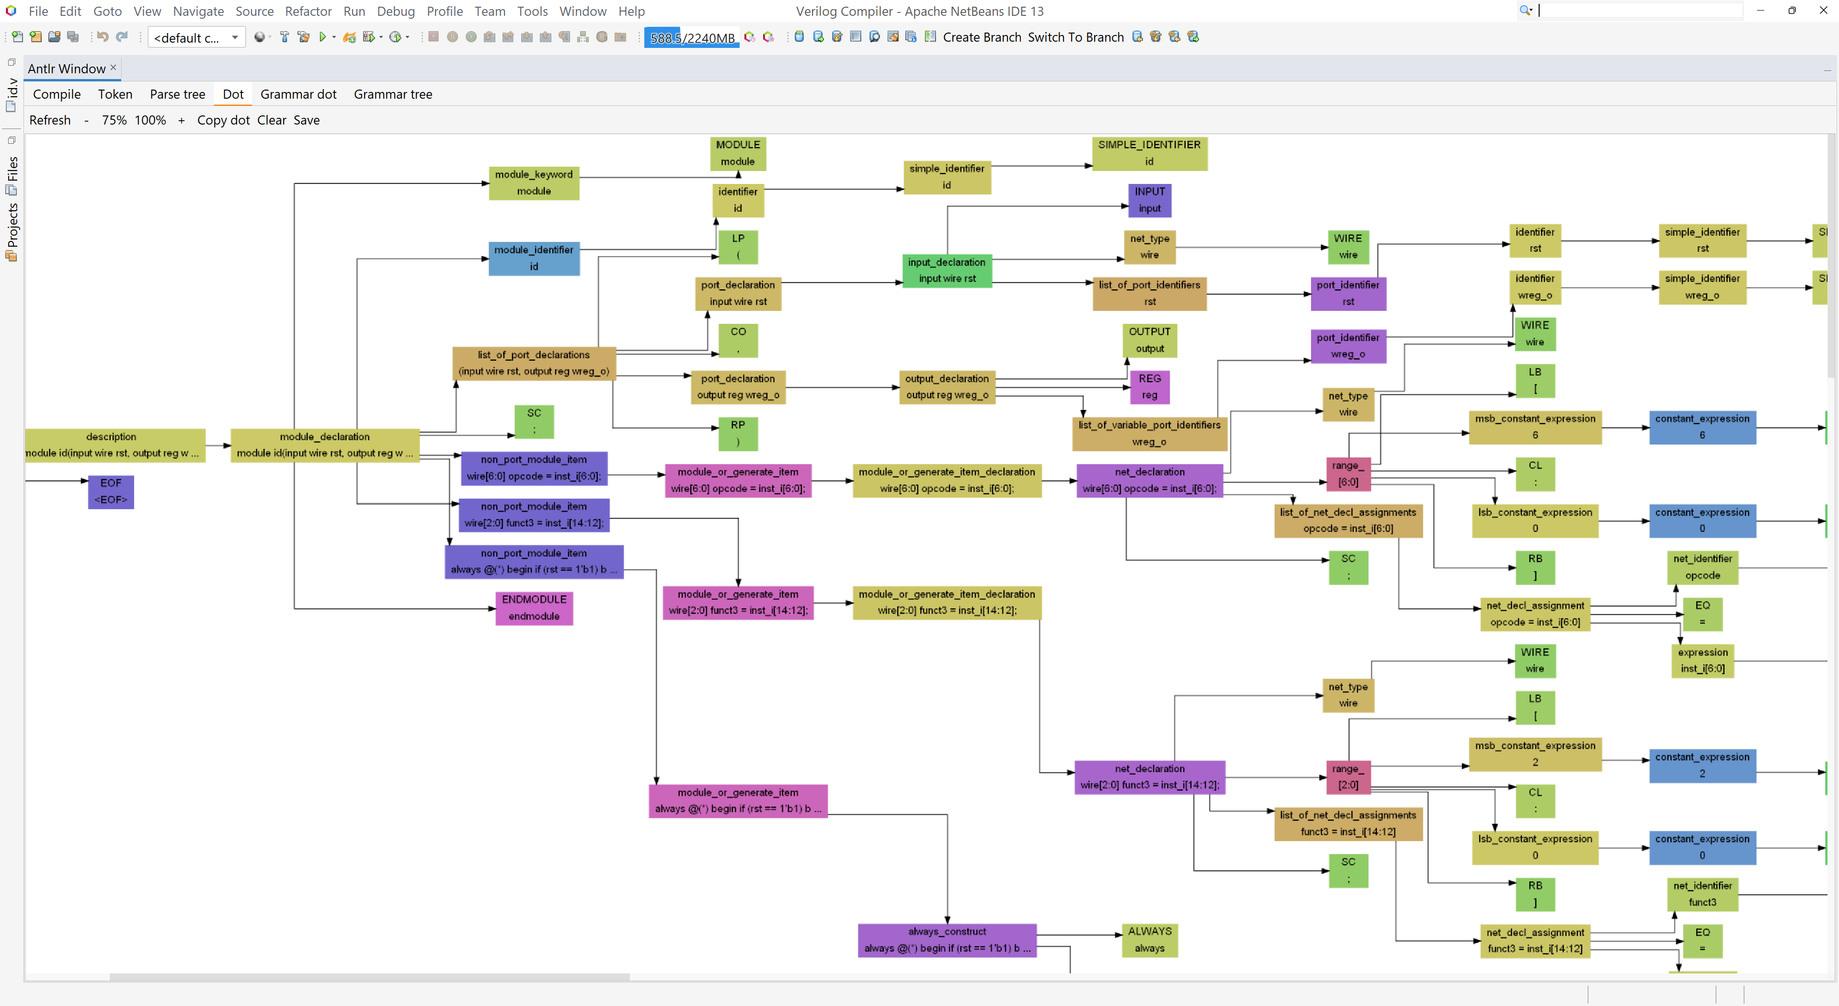Click the ENDMODULE endmodule graph node
The image size is (1839, 1006).
click(x=534, y=607)
